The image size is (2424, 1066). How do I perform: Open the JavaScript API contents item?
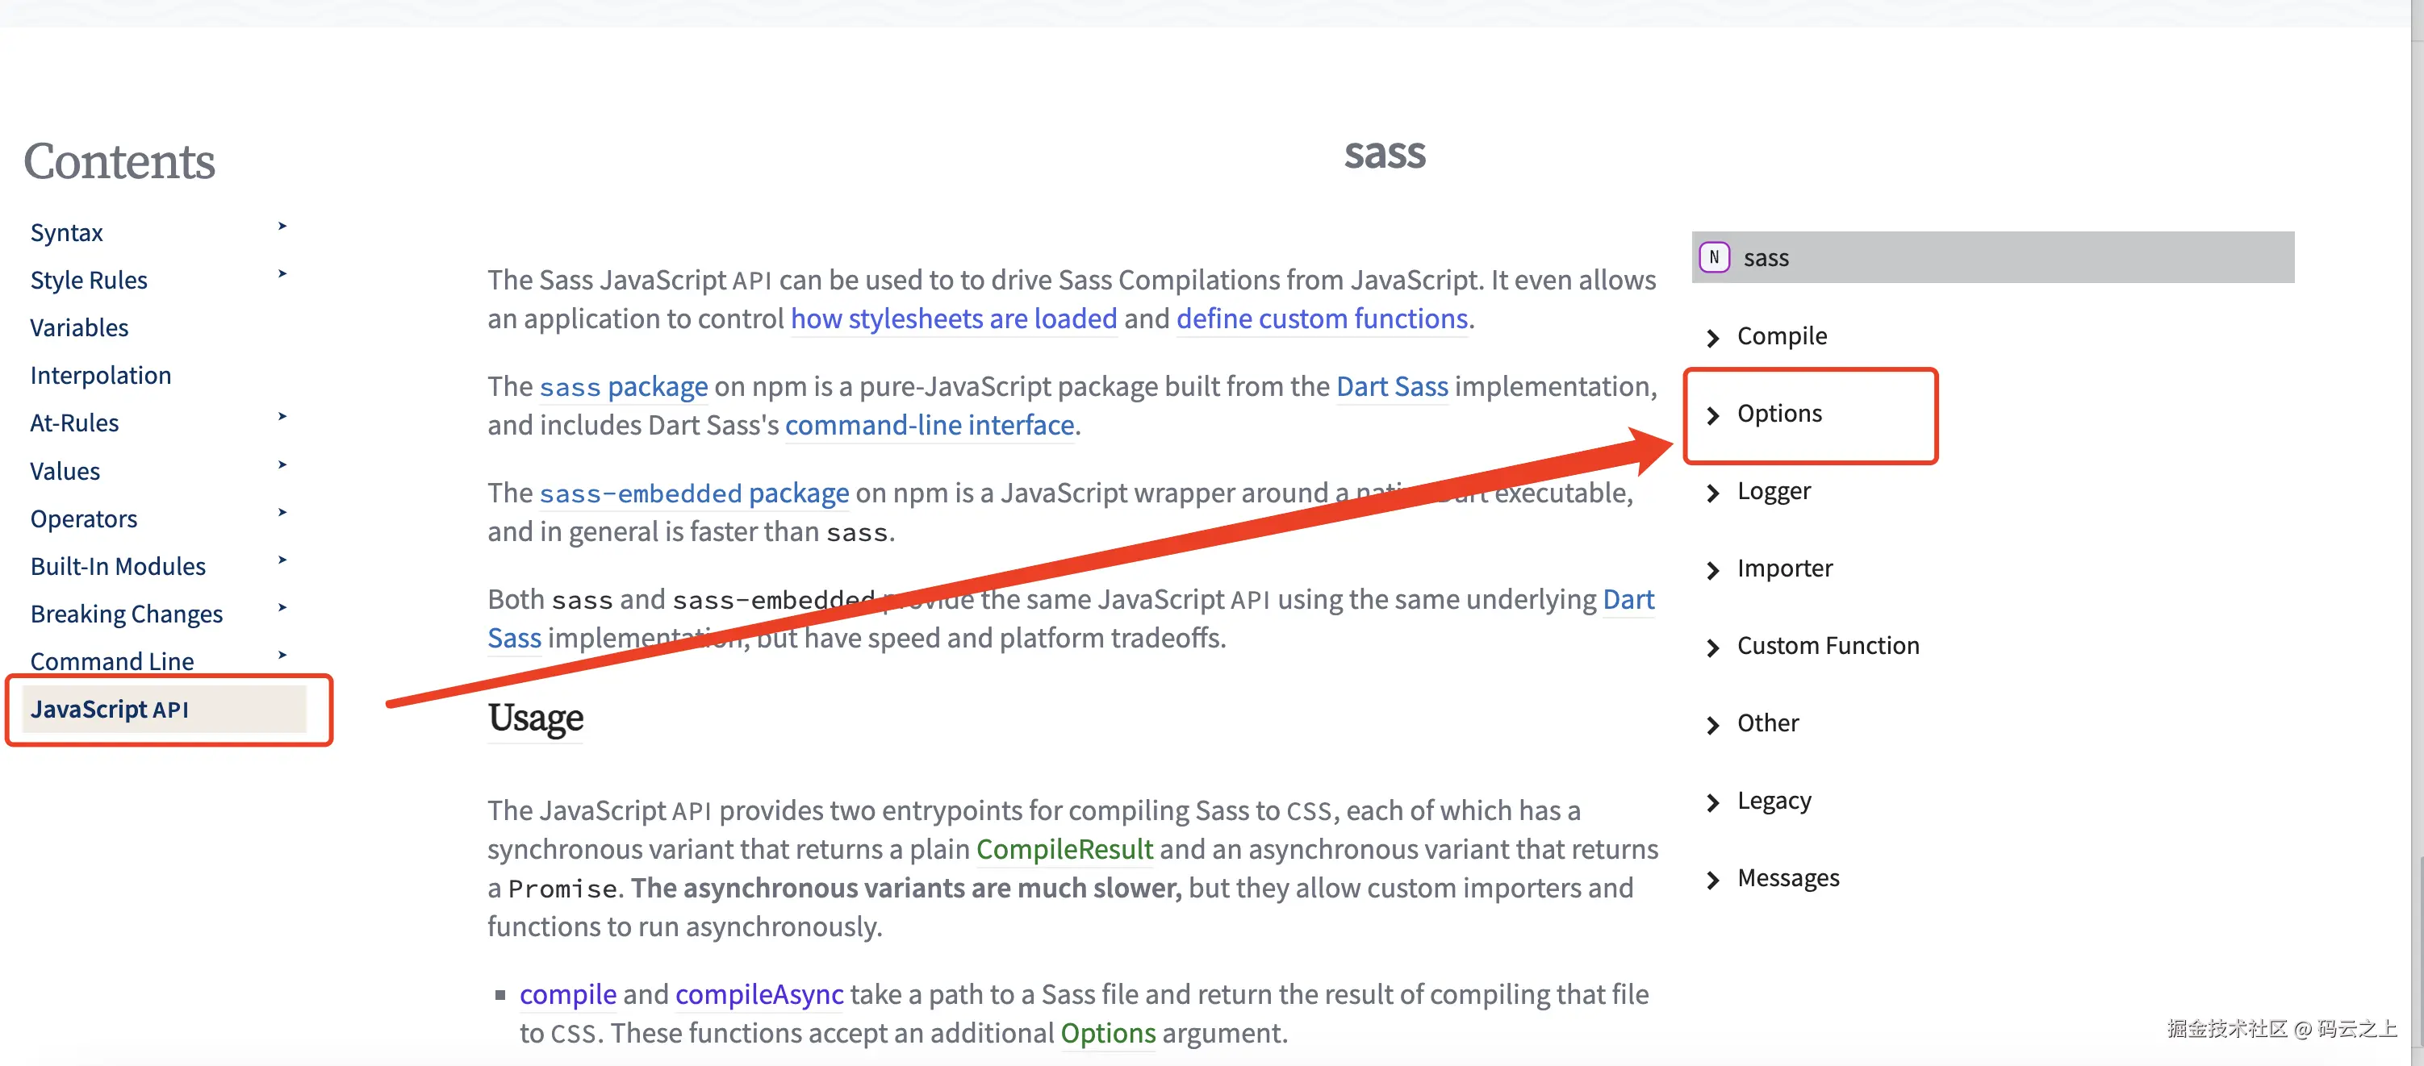click(109, 709)
